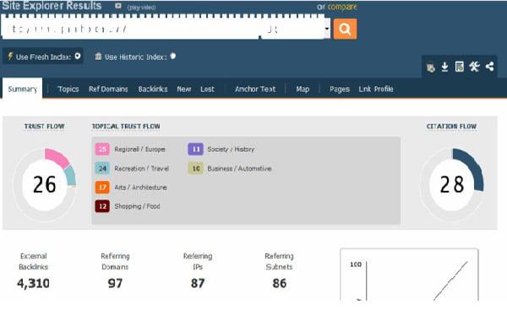The height and width of the screenshot is (321, 507).
Task: Click the yellow 10 Business / Automotive swatch
Action: 196,168
